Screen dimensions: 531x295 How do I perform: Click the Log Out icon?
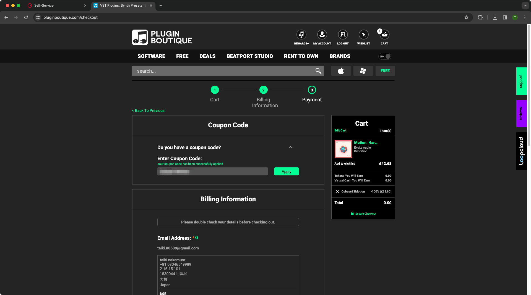pos(343,35)
